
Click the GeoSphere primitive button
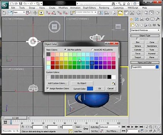tap(152, 46)
